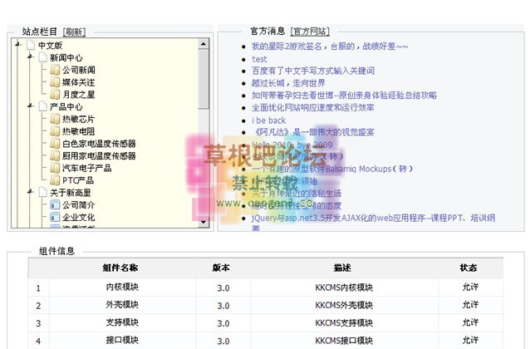The height and width of the screenshot is (349, 530).
Task: Select 白色家电温度传感器 in the site tree
Action: point(98,144)
